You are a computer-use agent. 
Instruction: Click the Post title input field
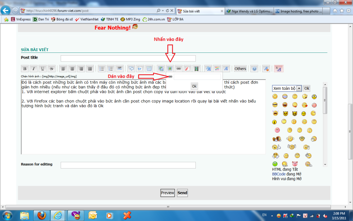click(x=128, y=58)
